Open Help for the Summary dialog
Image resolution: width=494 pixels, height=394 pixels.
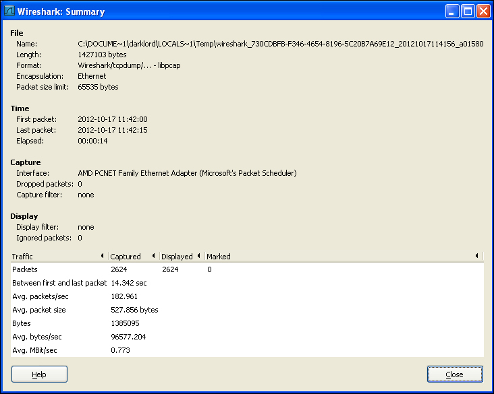[x=39, y=374]
